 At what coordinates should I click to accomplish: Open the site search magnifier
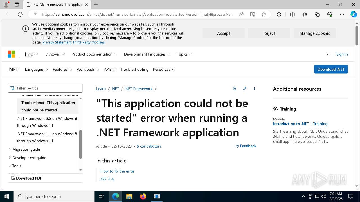coord(328,54)
